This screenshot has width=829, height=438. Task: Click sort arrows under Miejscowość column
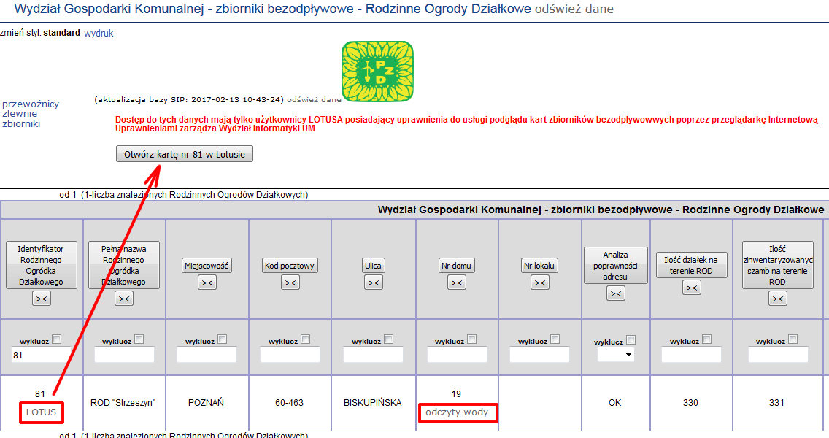pyautogui.click(x=207, y=283)
